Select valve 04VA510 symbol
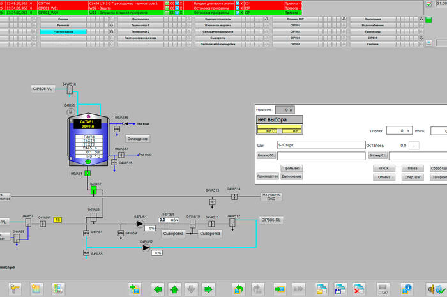Image resolution: width=447 pixels, height=297 pixels. 193,223
